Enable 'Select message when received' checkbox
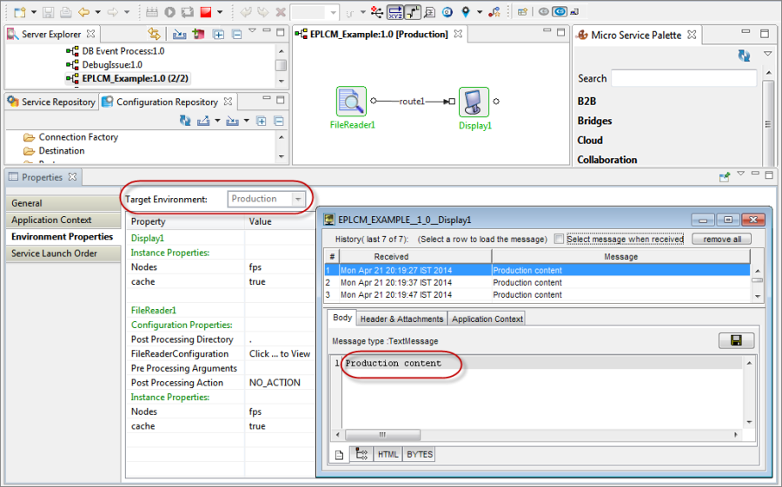Image resolution: width=782 pixels, height=487 pixels. click(560, 239)
